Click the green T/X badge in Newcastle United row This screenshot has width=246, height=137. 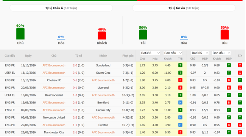pos(240,117)
